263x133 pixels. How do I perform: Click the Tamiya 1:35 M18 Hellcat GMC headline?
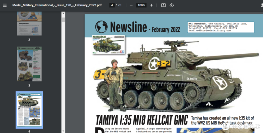[142, 120]
